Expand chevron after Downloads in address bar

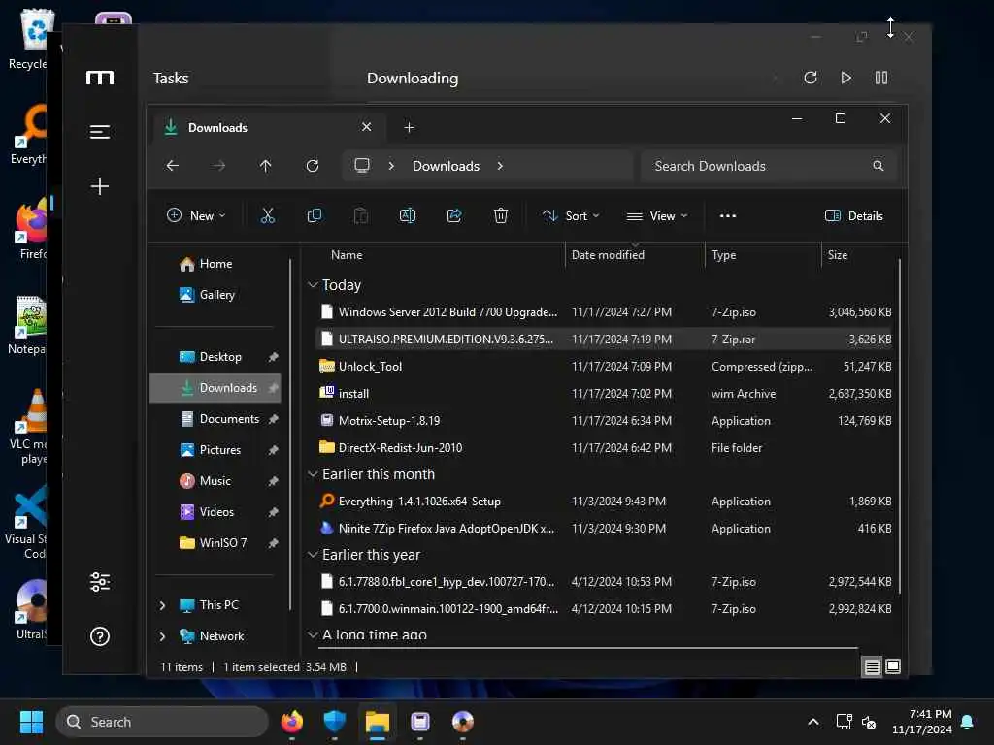tap(500, 166)
